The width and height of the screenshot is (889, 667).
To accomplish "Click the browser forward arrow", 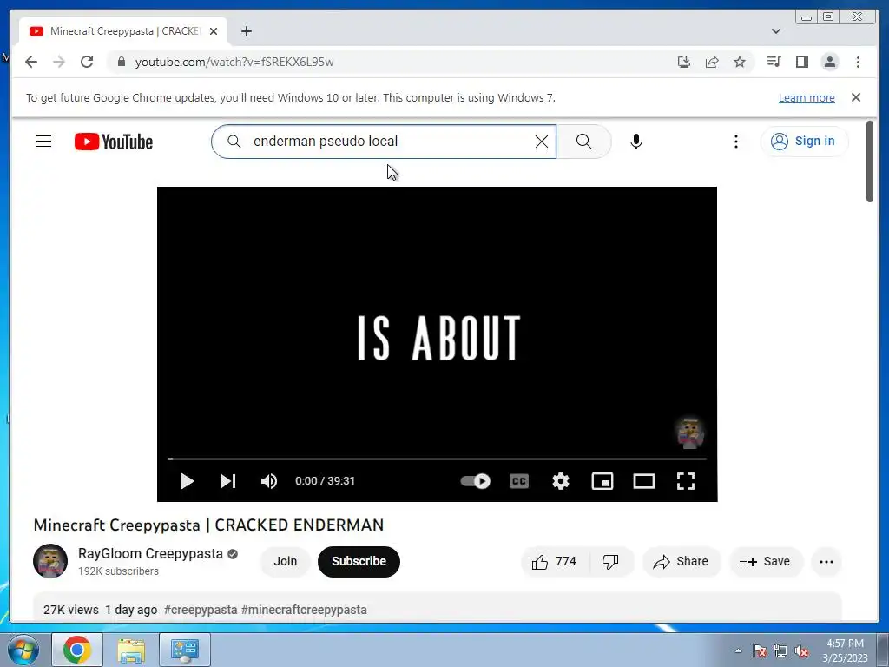I will (x=59, y=62).
